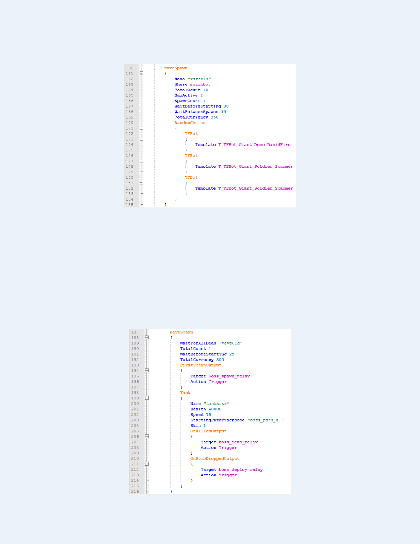This screenshot has width=420, height=544.
Task: Collapse the Tank fold marker at line 199
Action: click(147, 398)
